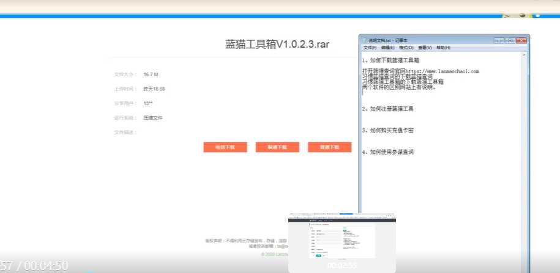Viewport: 560px width, 273px height.
Task: Click the white progress bar knob
Action: point(537,16)
